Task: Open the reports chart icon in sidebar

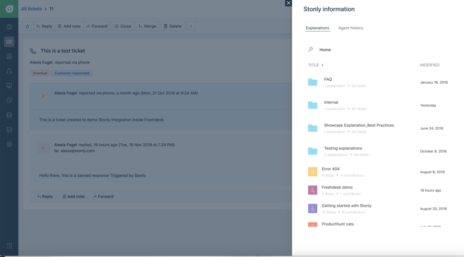Action: coord(9,129)
